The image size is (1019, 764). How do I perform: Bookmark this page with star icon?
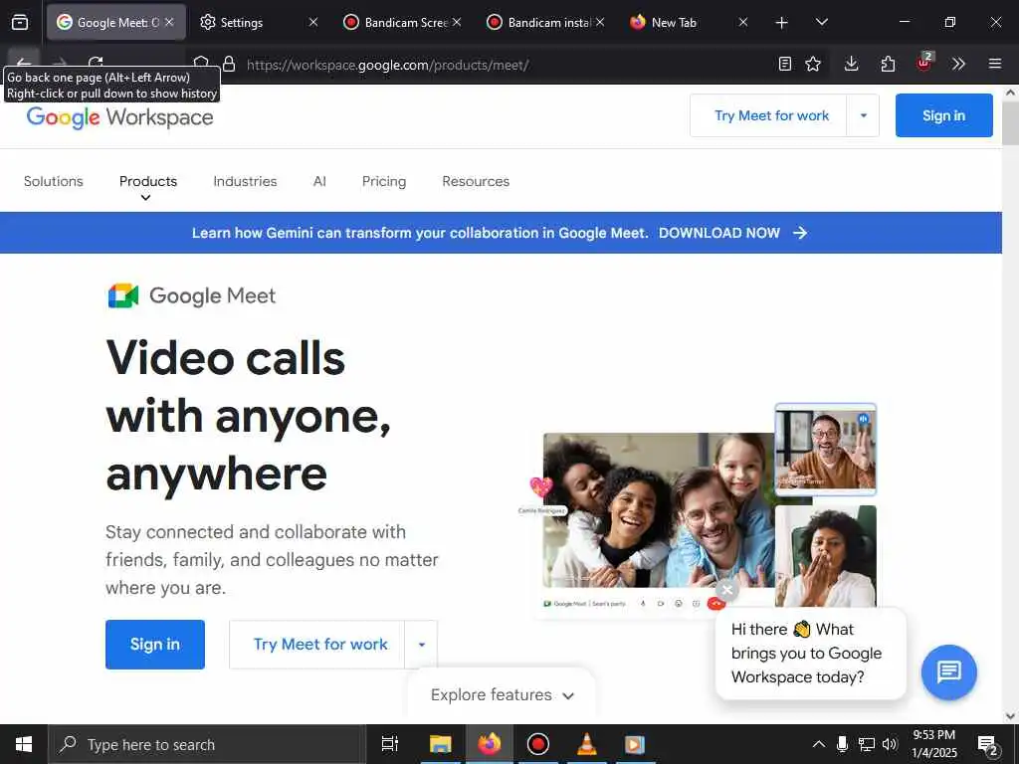(813, 64)
